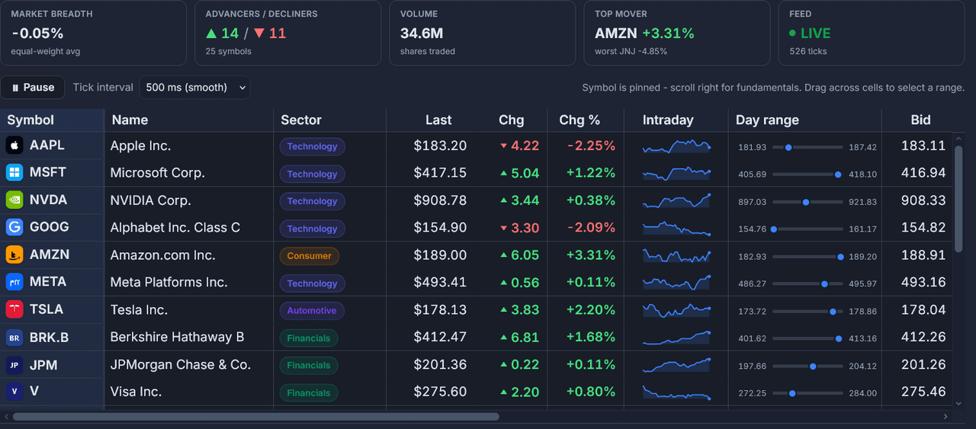Select the -2.25% change cell
The image size is (976, 429).
[x=585, y=146]
